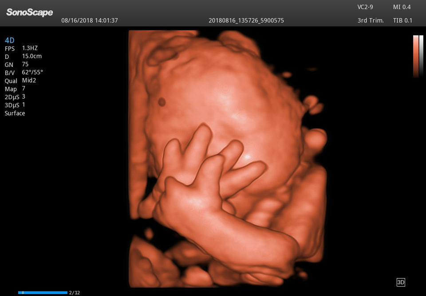Click the TIB 0.1 readout
Screen dimensions: 426x296
click(402, 20)
